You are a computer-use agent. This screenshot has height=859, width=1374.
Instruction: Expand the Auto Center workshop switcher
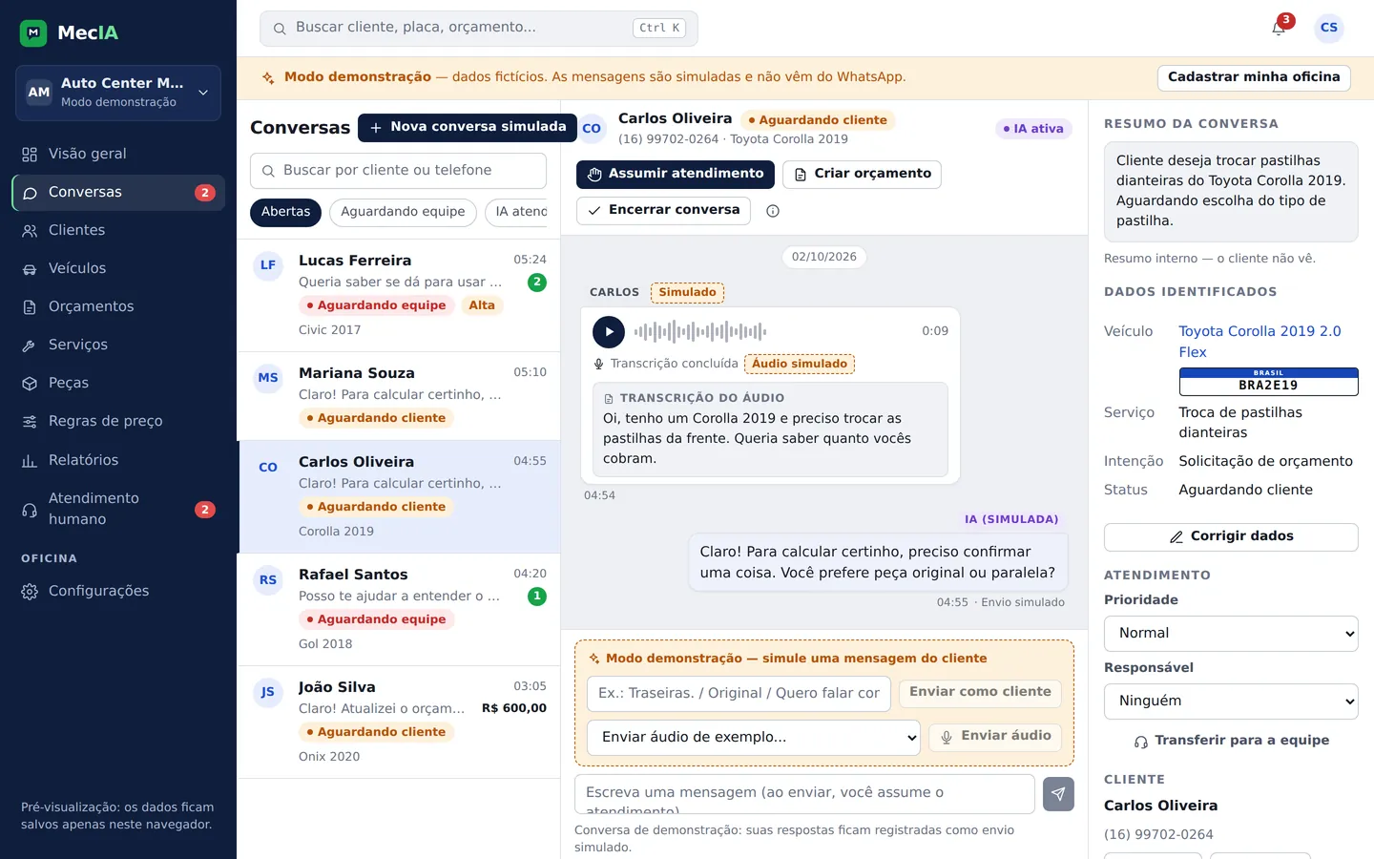pyautogui.click(x=118, y=93)
